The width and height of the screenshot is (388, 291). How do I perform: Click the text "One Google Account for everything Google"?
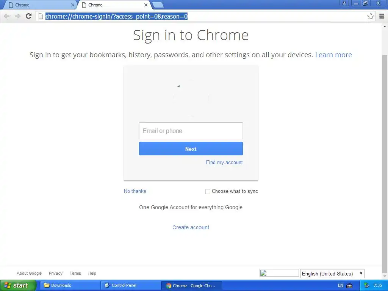(191, 207)
